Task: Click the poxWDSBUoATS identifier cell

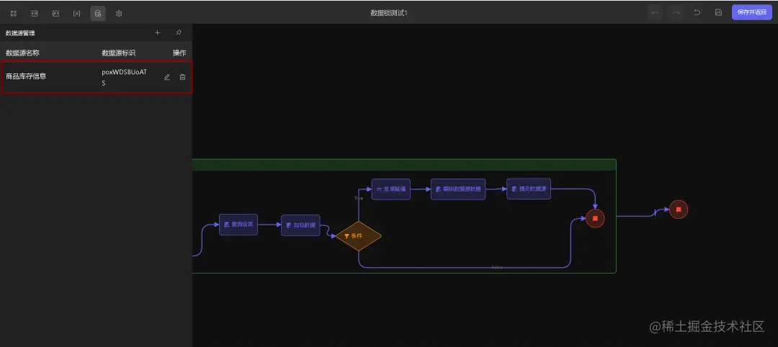Action: pyautogui.click(x=125, y=77)
